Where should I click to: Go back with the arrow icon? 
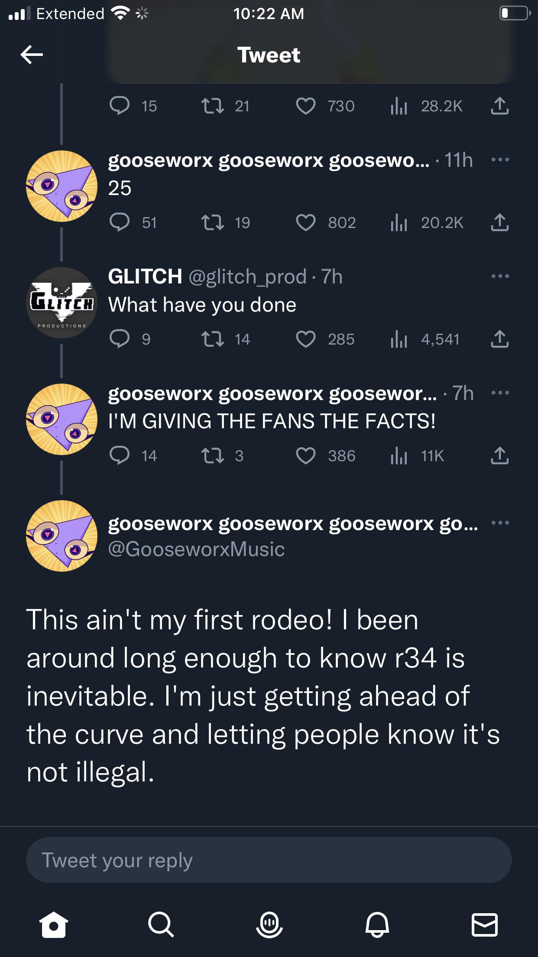(32, 55)
